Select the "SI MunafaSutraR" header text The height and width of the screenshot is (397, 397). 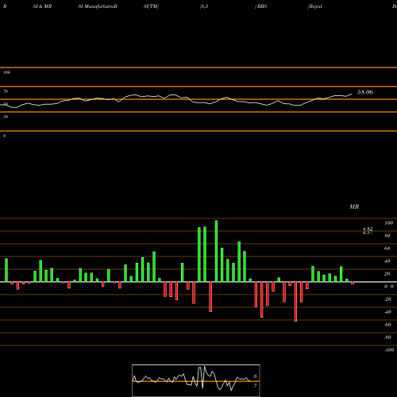click(98, 6)
